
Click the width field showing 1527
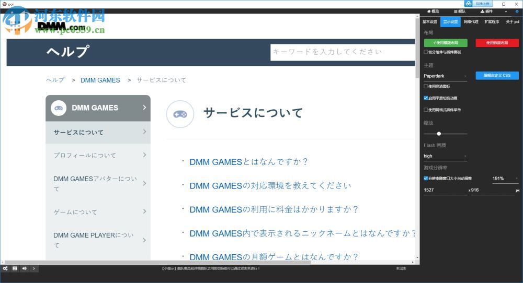pyautogui.click(x=445, y=190)
